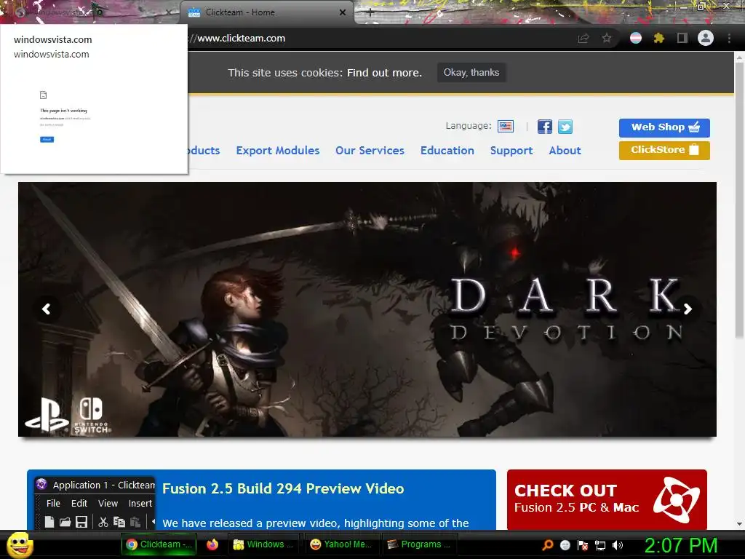The width and height of the screenshot is (745, 559).
Task: Click the 2:07 PM clock
Action: (680, 545)
